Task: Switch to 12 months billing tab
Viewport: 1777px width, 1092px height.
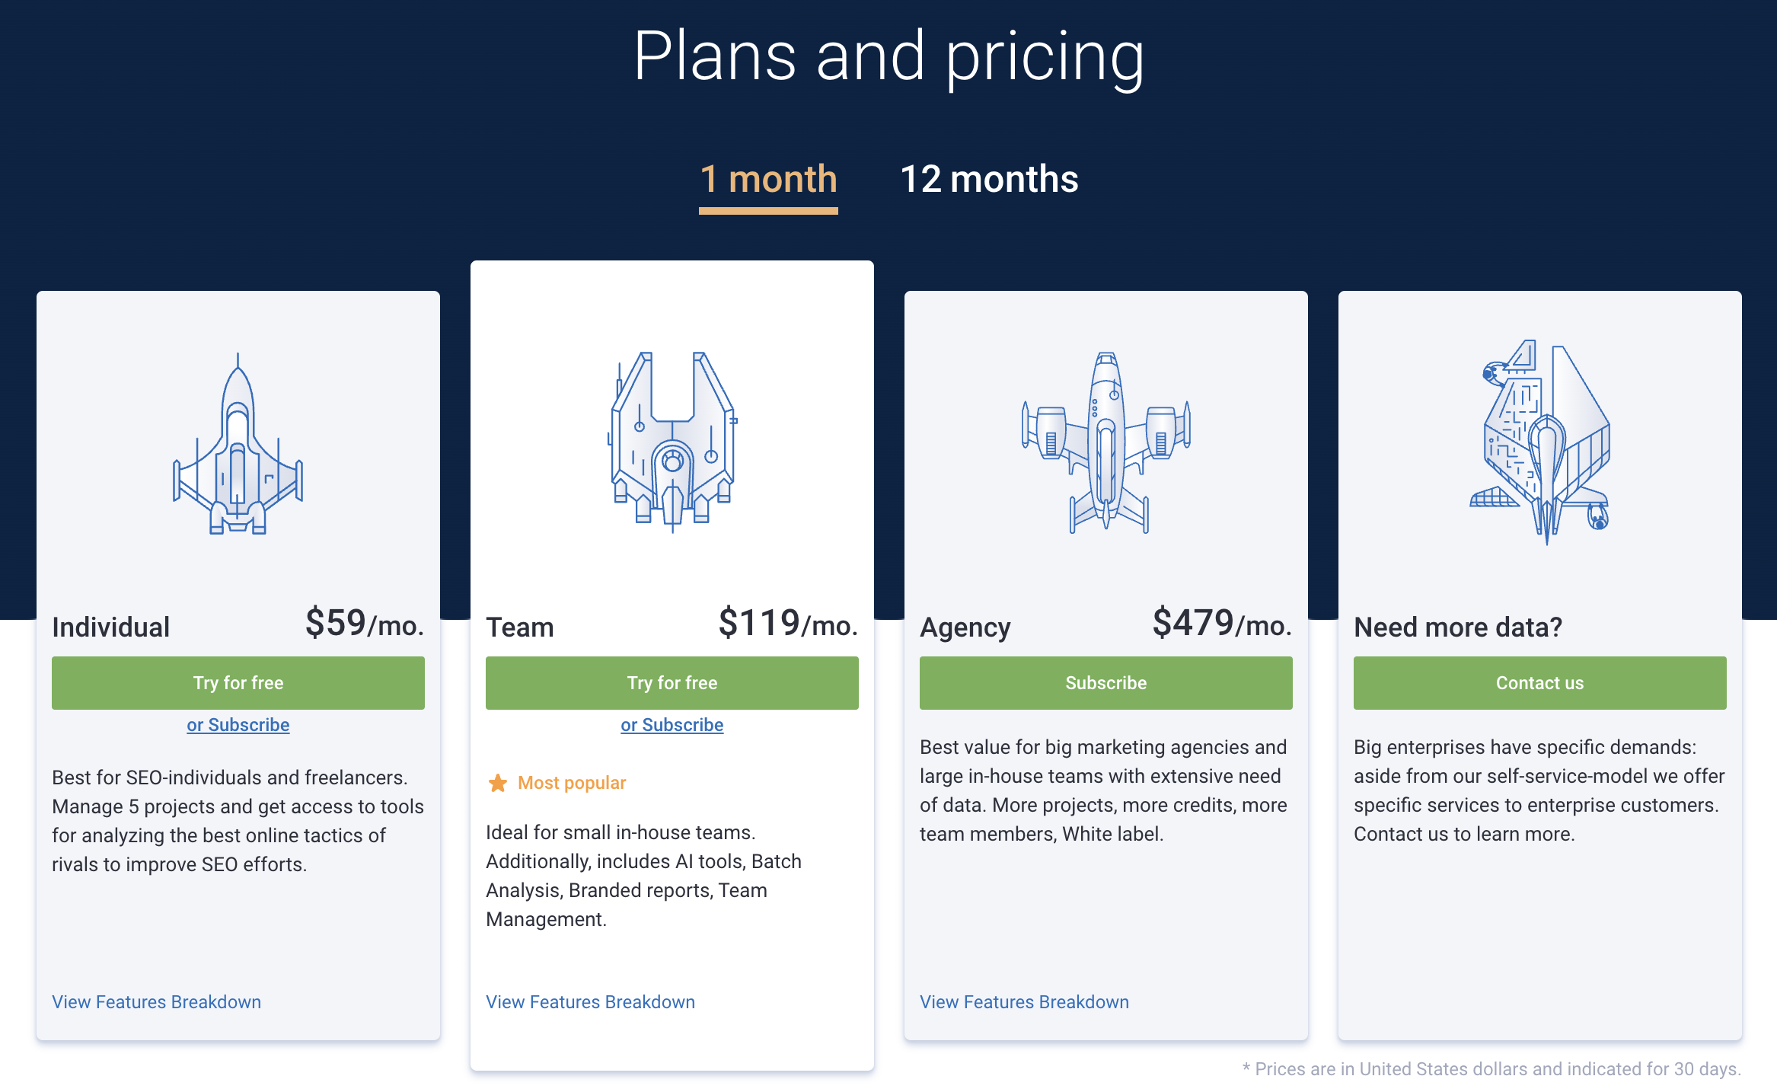Action: click(x=989, y=180)
